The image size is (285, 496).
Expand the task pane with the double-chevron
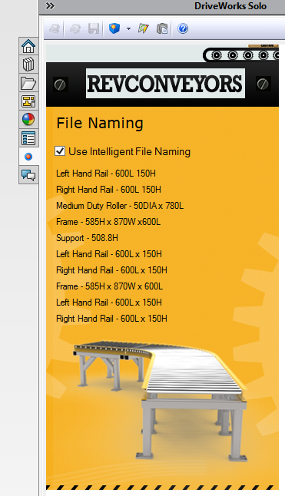tap(50, 5)
